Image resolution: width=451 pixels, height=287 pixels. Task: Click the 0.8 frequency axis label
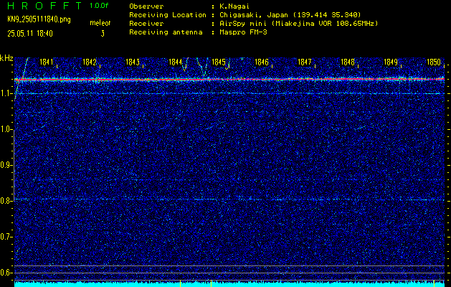point(5,201)
